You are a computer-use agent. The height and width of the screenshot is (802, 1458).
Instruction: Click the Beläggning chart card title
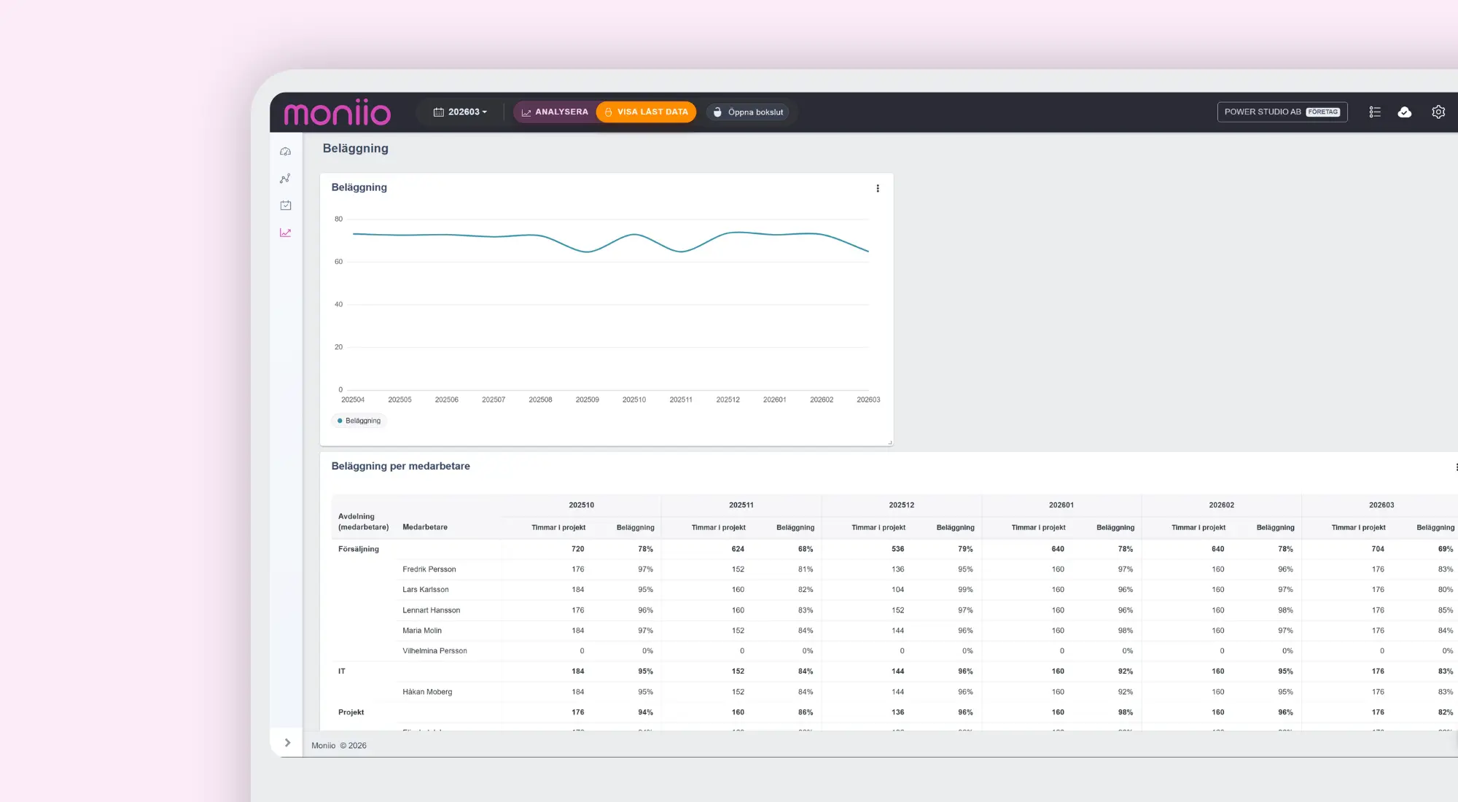pyautogui.click(x=359, y=187)
